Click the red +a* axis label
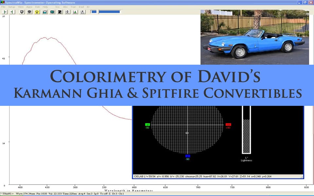This screenshot has width=314, height=196. click(228, 124)
